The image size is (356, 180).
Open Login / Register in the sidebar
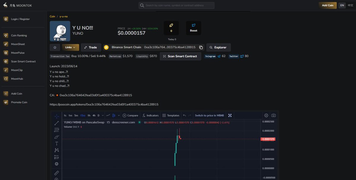(20, 19)
